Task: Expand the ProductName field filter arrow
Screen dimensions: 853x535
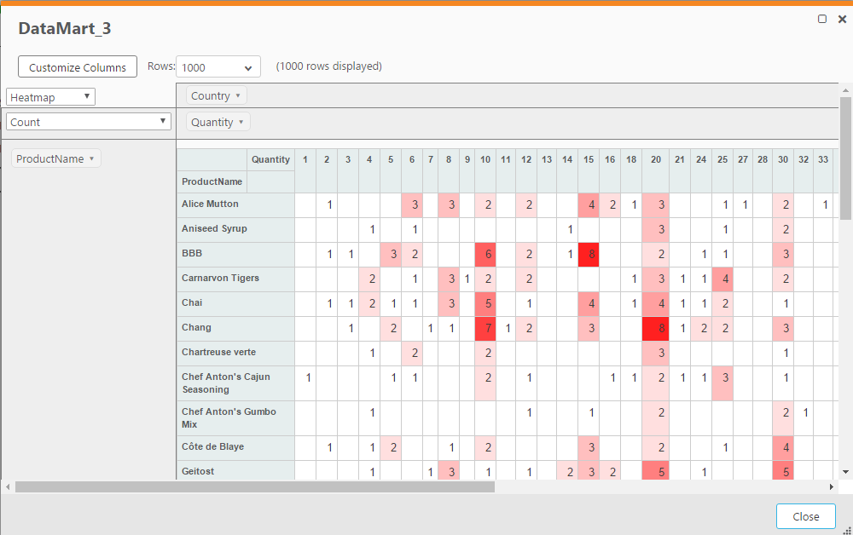Action: [x=91, y=158]
